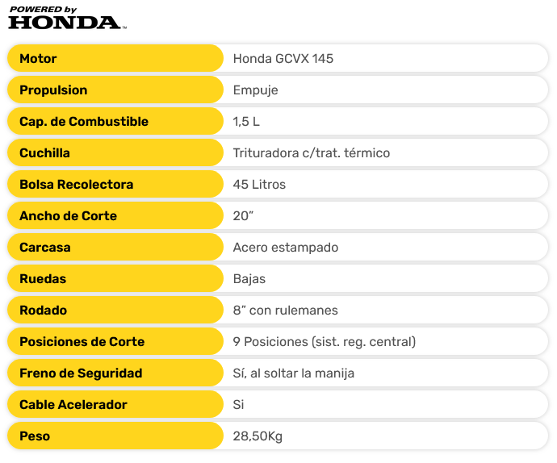The image size is (557, 463).
Task: Click the Empuje value text
Action: (x=255, y=90)
